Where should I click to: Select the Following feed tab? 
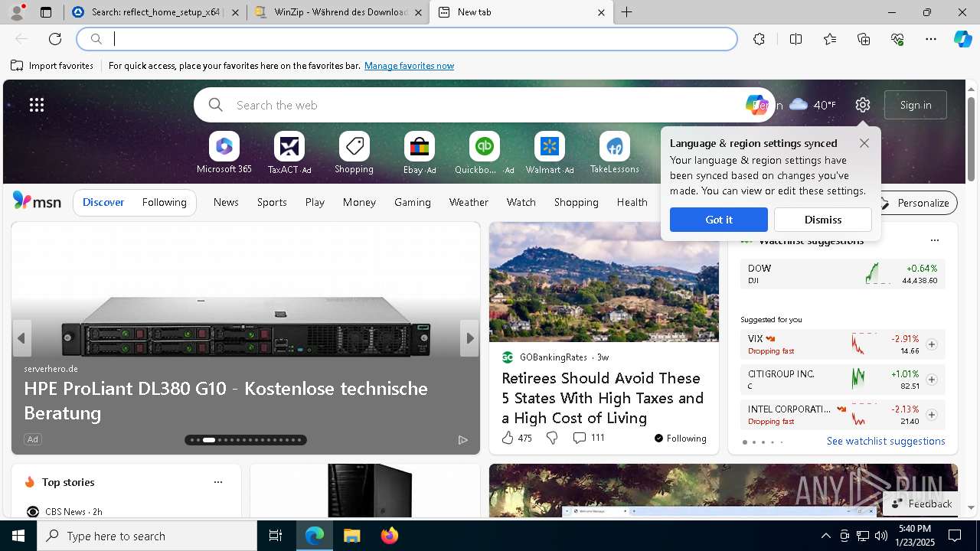point(164,202)
